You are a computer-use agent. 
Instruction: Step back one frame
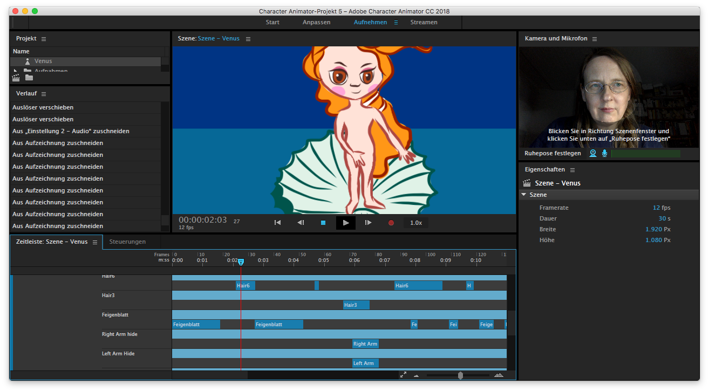(301, 223)
